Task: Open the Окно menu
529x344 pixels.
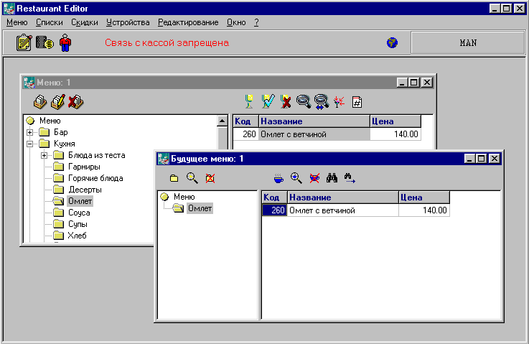Action: coord(236,22)
